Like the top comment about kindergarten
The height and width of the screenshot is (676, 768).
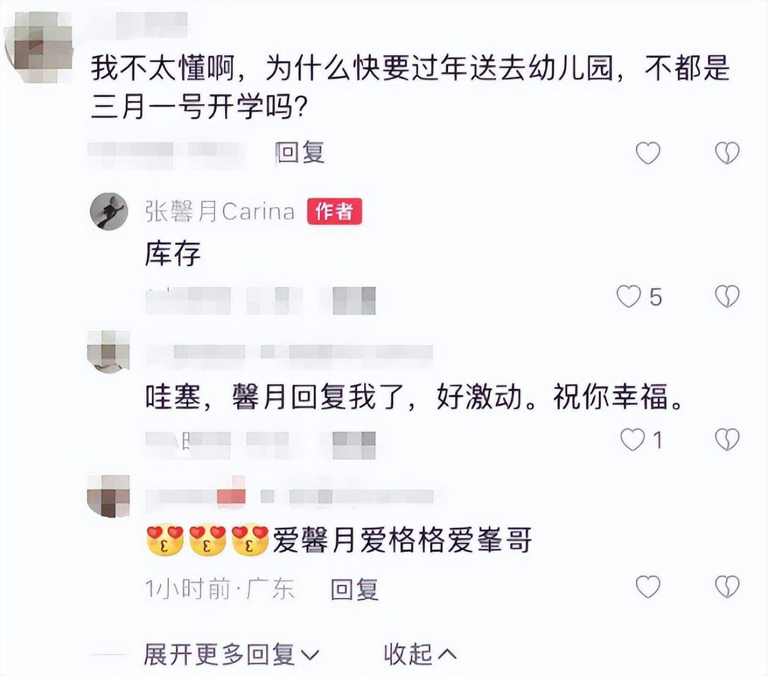coord(648,153)
